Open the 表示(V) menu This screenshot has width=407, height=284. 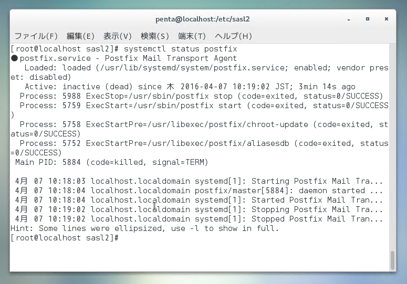point(118,36)
